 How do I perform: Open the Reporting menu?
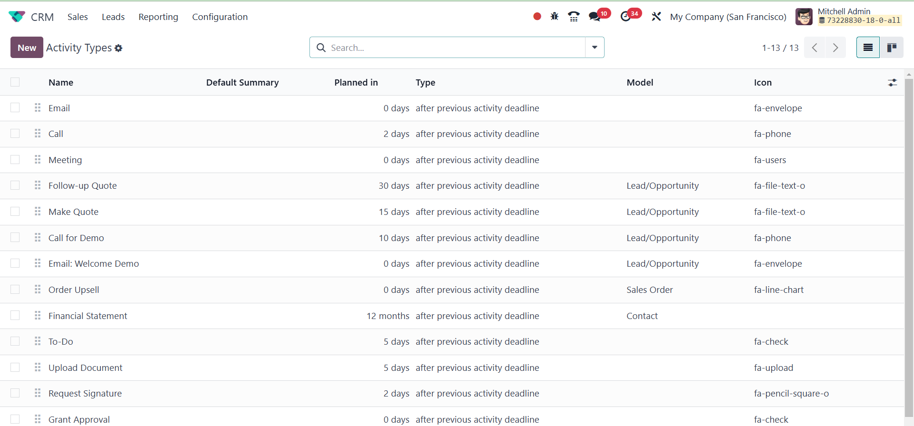click(158, 17)
